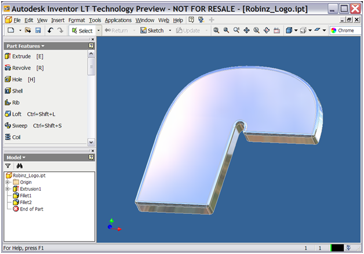Click the Open file icon

pyautogui.click(x=28, y=30)
